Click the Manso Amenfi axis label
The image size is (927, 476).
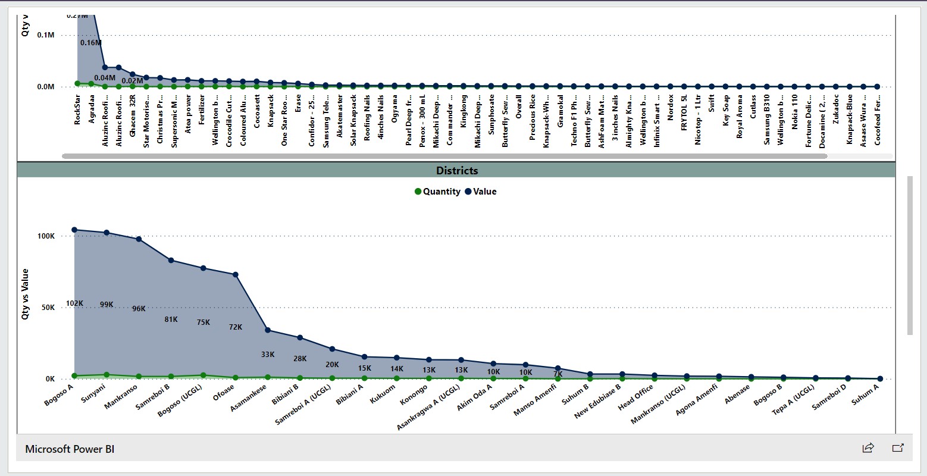[x=535, y=400]
